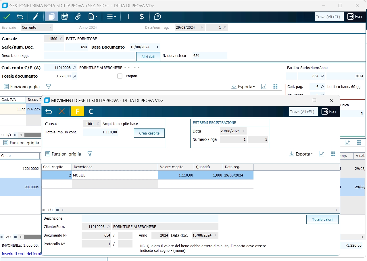
Task: Click the Descrizione input field at bottom
Action: pyautogui.click(x=150, y=218)
